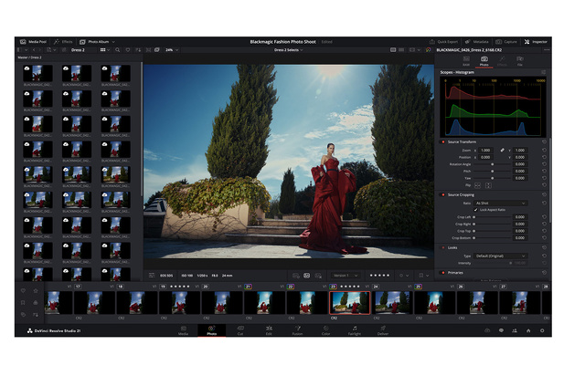The height and width of the screenshot is (376, 585).
Task: Click the vertical flip icon
Action: click(488, 185)
